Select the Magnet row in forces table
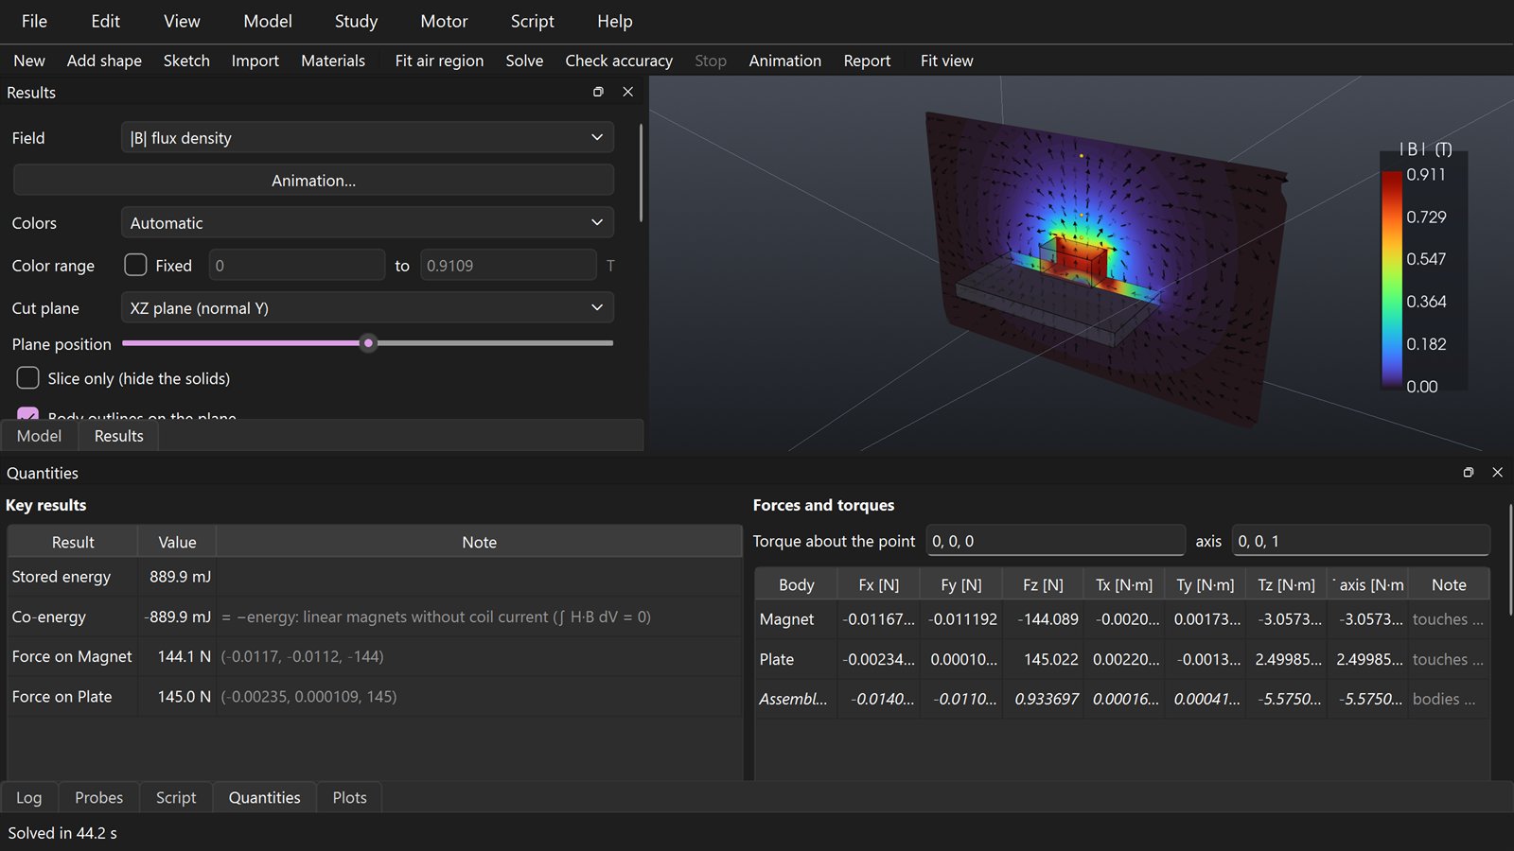The height and width of the screenshot is (851, 1514). click(x=1122, y=619)
